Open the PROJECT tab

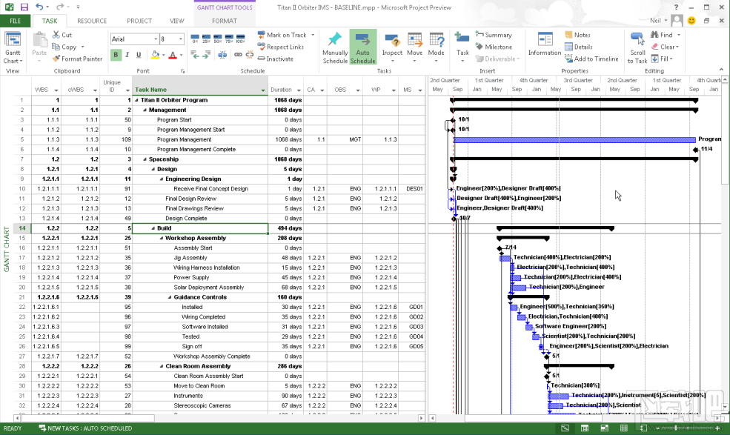point(139,21)
